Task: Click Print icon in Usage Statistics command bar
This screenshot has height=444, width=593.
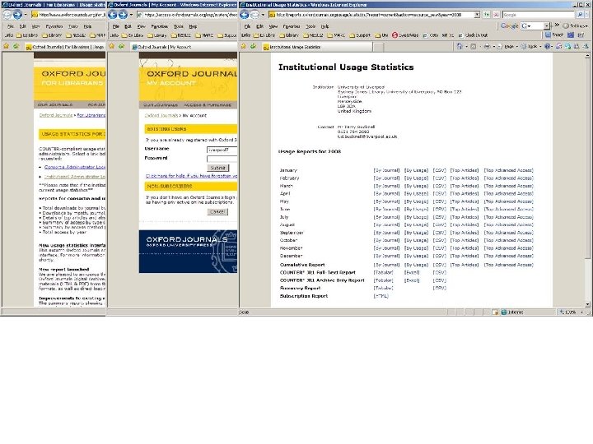Action: tap(487, 46)
